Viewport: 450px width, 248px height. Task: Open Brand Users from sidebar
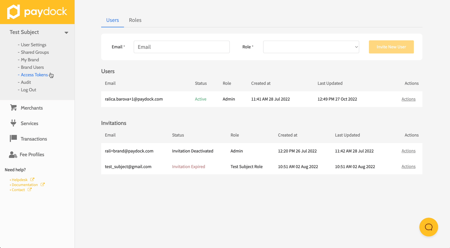32,67
